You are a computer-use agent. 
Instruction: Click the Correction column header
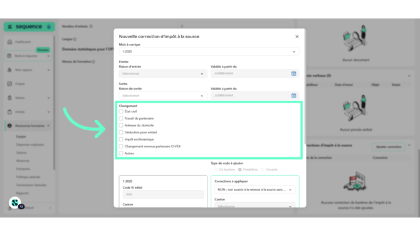pyautogui.click(x=380, y=158)
